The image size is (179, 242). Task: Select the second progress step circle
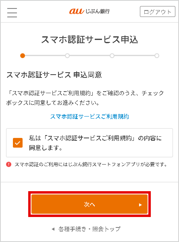click(x=67, y=56)
